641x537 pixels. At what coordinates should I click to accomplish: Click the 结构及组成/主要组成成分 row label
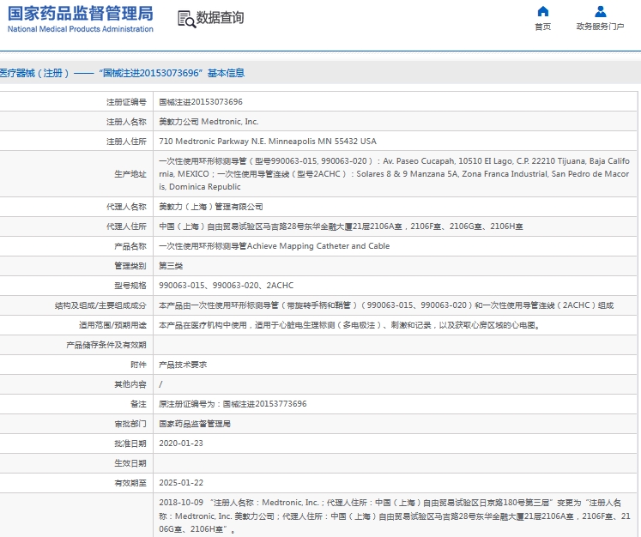100,305
